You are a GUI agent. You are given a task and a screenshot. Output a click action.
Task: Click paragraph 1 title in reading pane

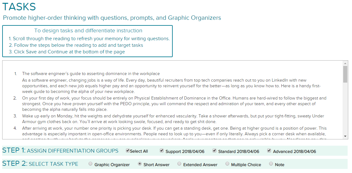coord(91,73)
